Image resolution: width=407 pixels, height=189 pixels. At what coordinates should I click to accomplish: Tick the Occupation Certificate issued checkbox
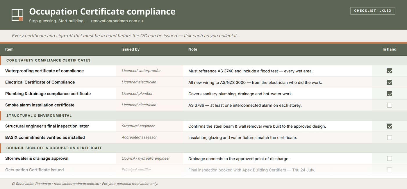[x=390, y=170]
